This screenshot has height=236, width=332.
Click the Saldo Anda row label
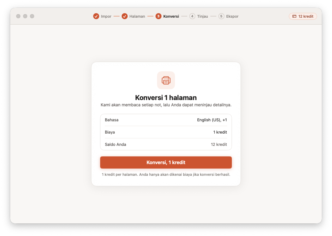coord(115,144)
